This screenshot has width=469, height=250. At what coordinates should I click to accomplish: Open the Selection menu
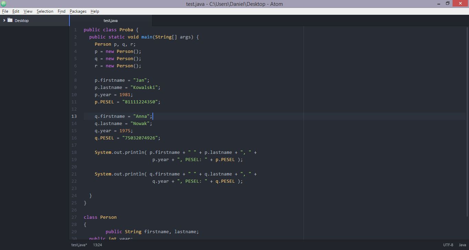tap(45, 11)
